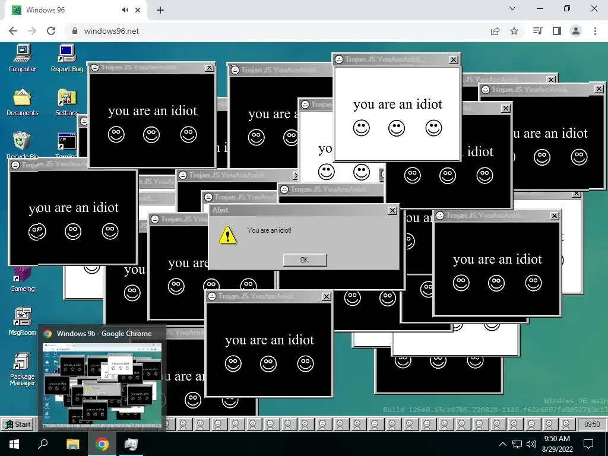The height and width of the screenshot is (456, 608).
Task: Open volume control in system tray
Action: (x=531, y=444)
